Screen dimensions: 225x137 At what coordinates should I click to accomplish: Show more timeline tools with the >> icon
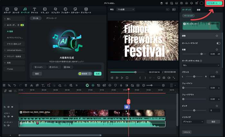(x=76, y=85)
